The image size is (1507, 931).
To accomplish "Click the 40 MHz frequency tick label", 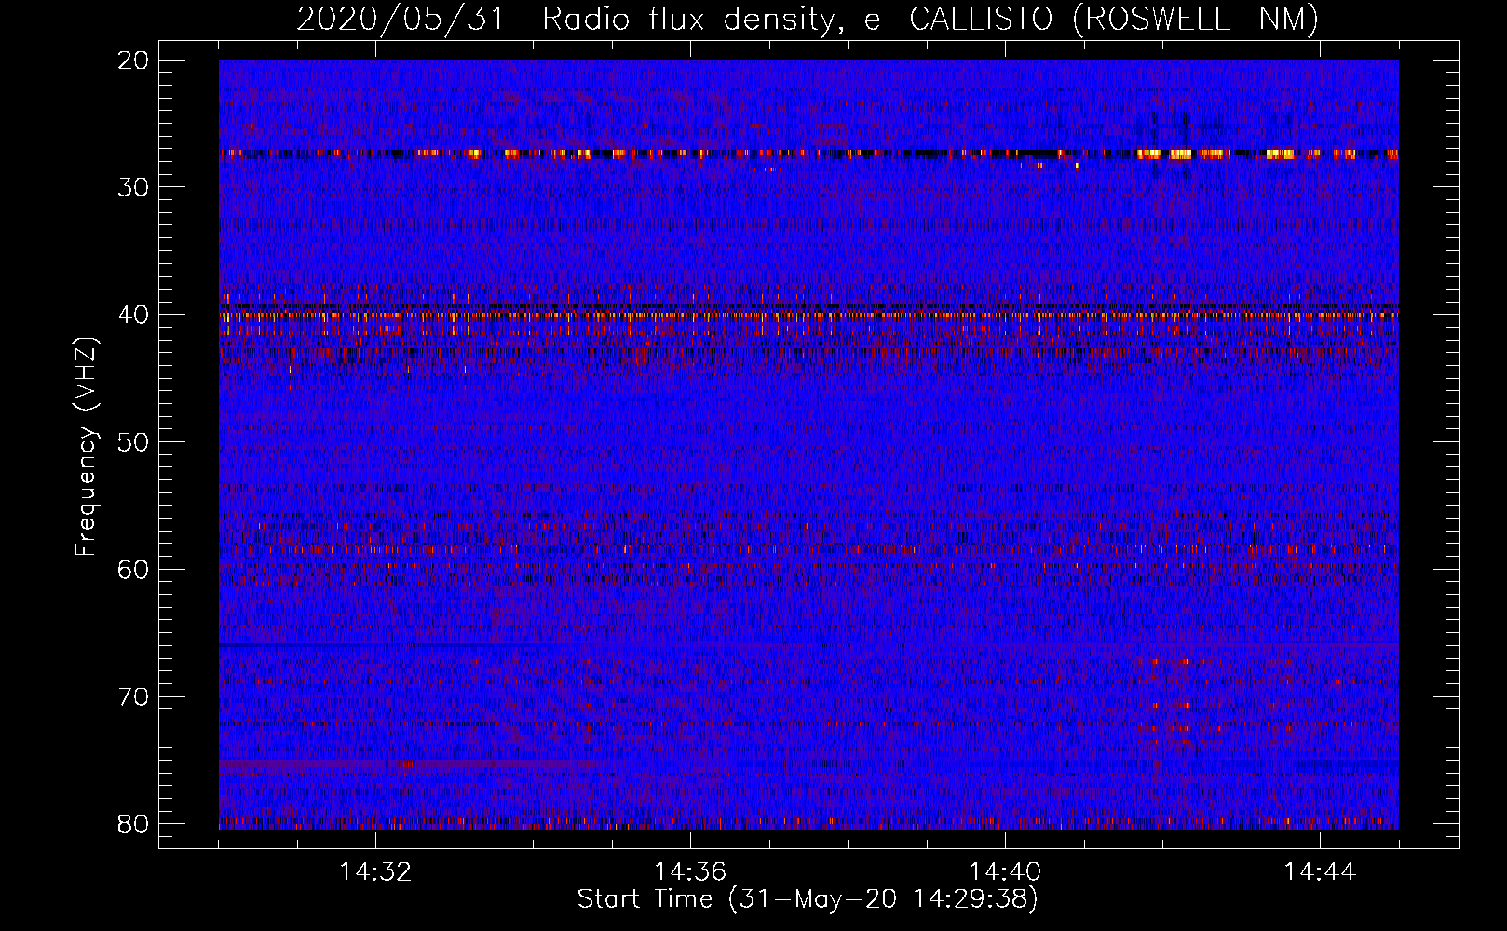I will [x=134, y=315].
